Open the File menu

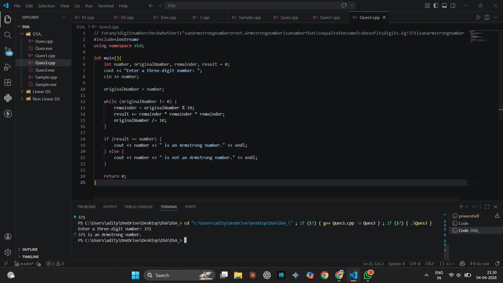(17, 6)
